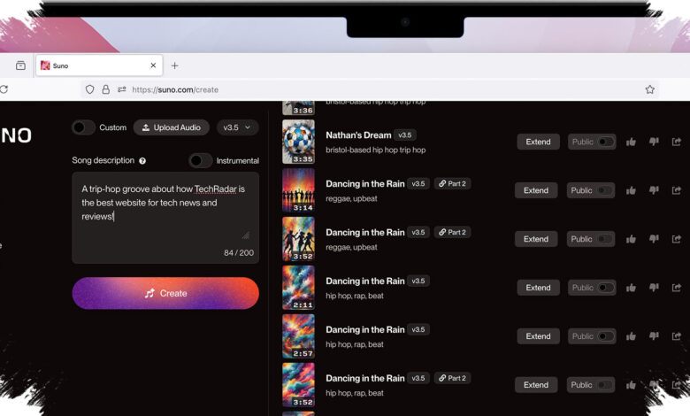The height and width of the screenshot is (416, 690).
Task: Share the 2:57 Dancing in the Rain track
Action: 677,335
